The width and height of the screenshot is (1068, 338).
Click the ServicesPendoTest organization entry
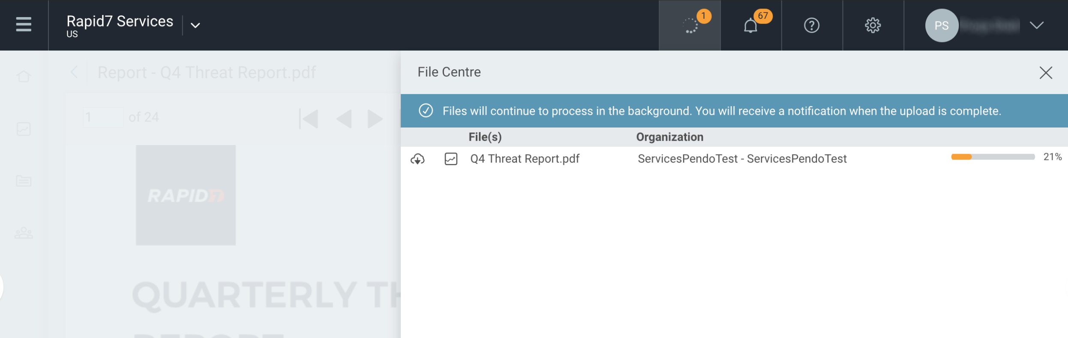click(x=742, y=159)
